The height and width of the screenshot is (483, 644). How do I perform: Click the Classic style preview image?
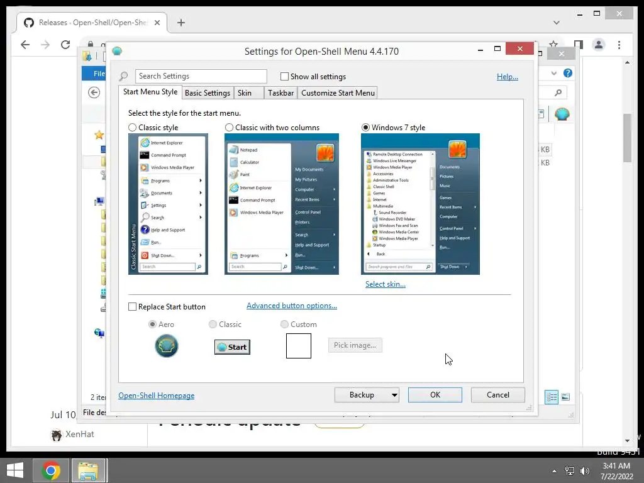click(168, 204)
